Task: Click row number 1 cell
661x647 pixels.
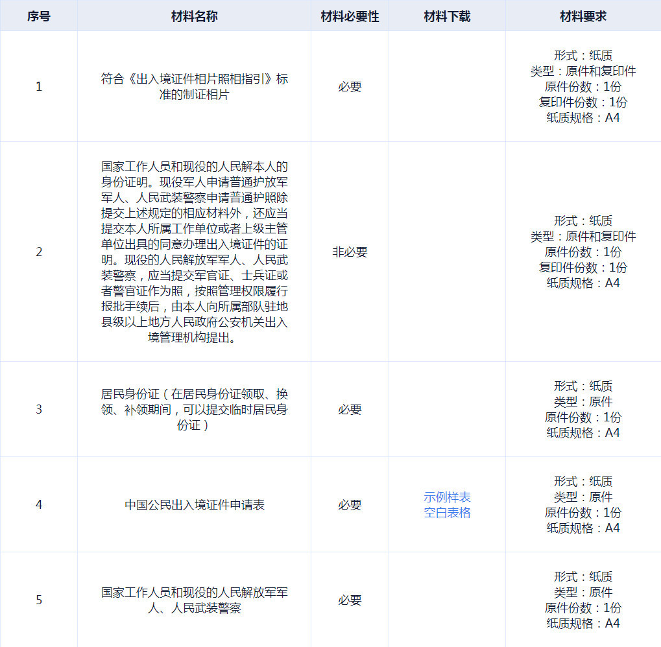Action: 39,87
